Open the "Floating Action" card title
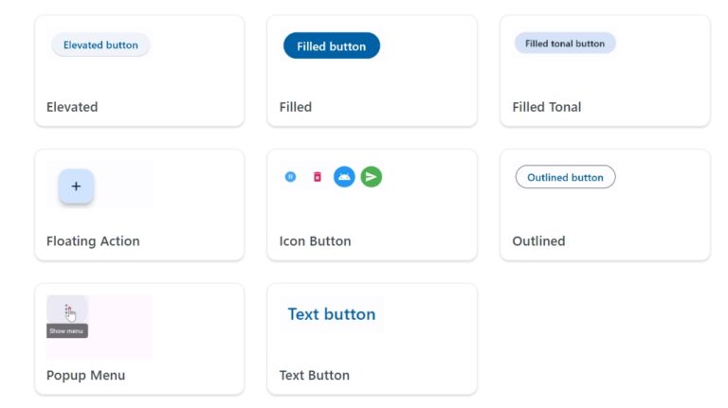 tap(93, 241)
